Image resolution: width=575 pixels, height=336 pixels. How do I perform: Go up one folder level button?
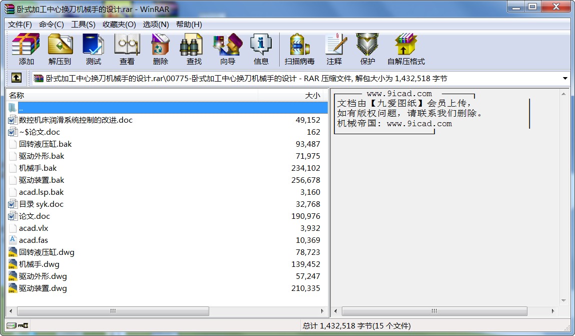coord(16,78)
